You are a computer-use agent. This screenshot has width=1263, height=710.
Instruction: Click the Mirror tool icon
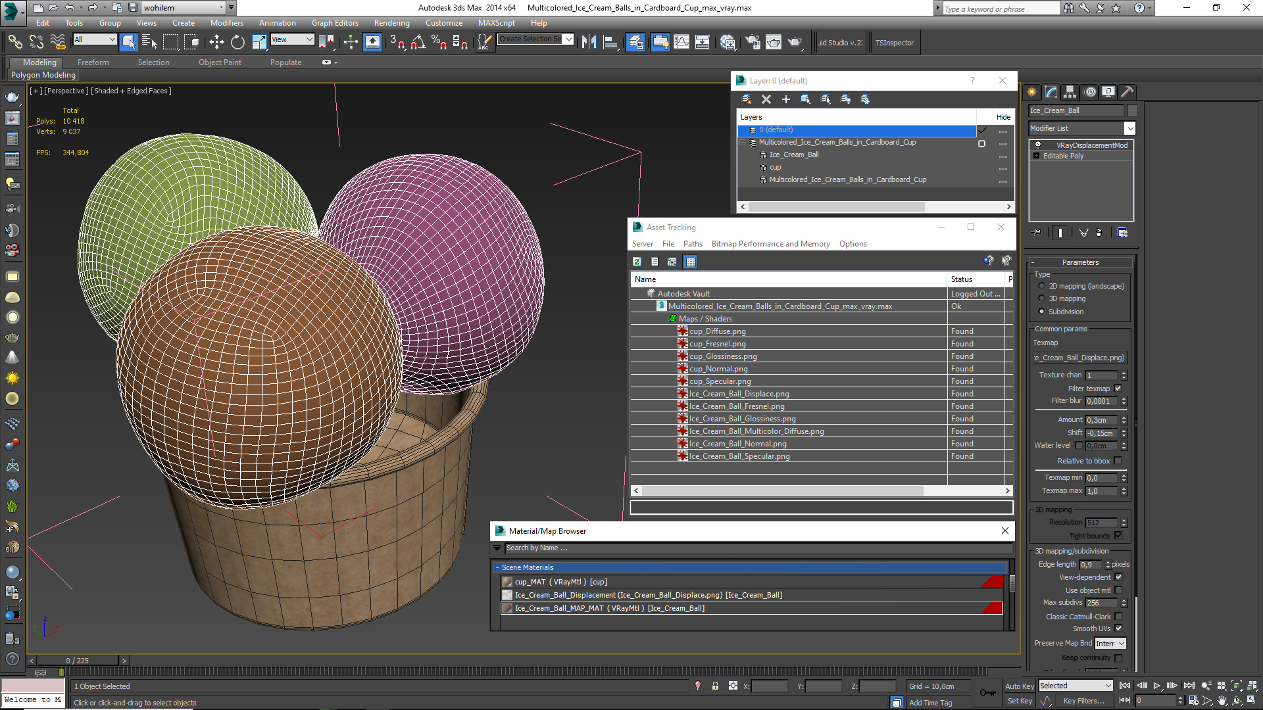point(589,43)
